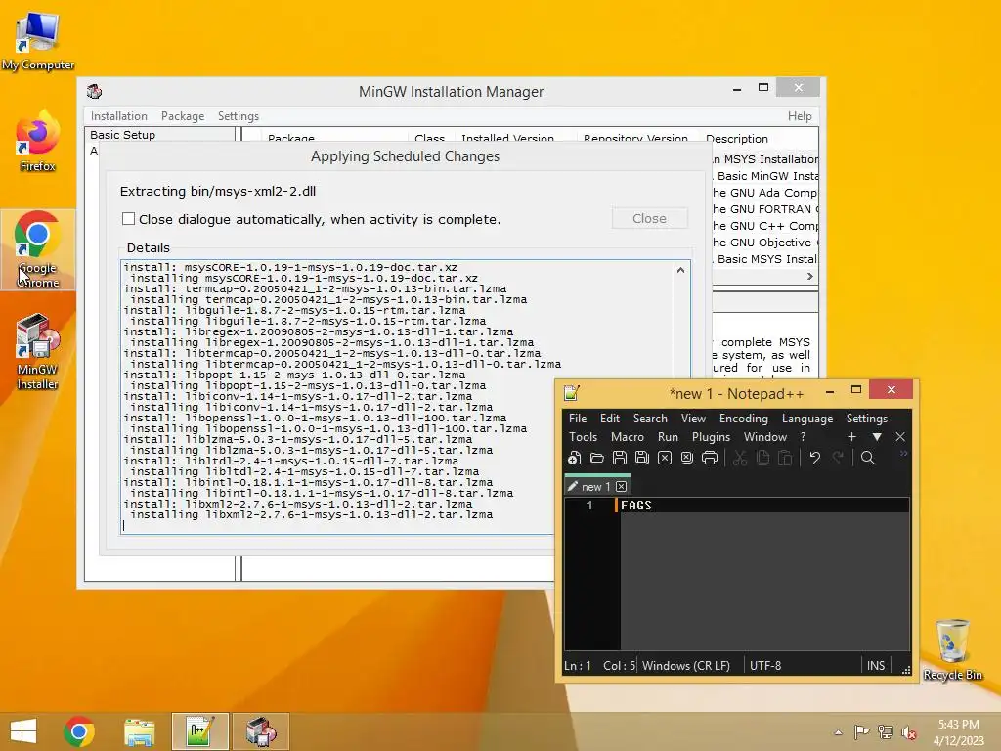Click MinGW Installation Manager title bar icon
The image size is (1001, 751).
pos(95,91)
